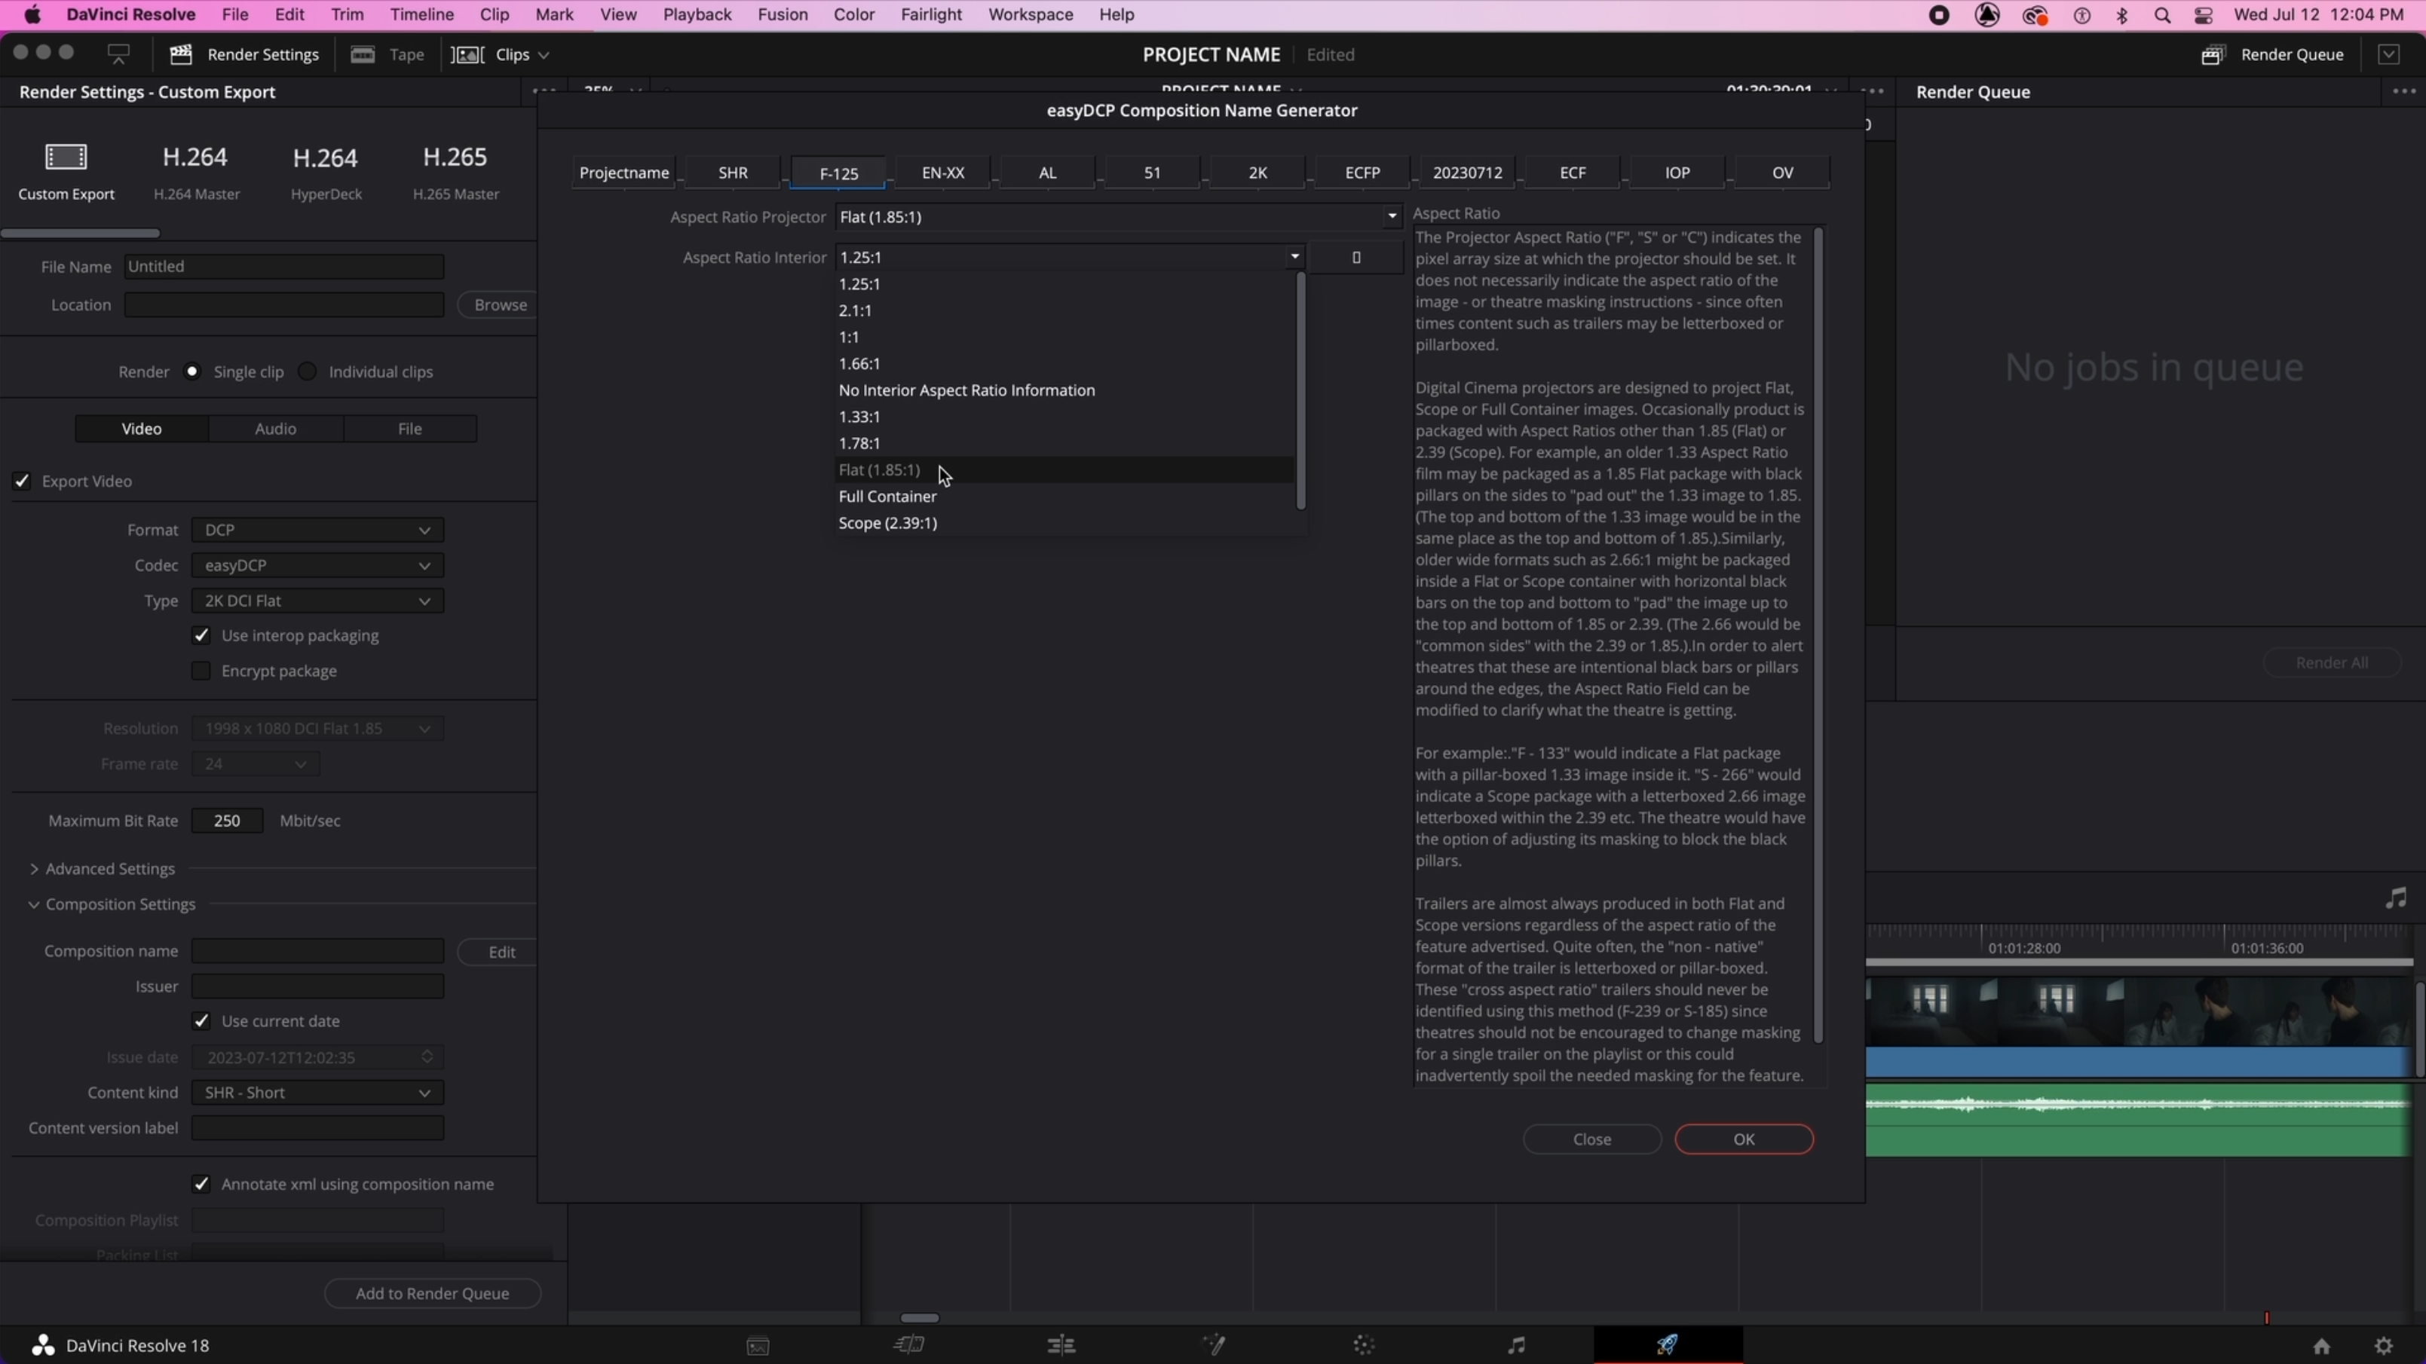Click the workspace layout icon beside Render Settings

pos(118,54)
